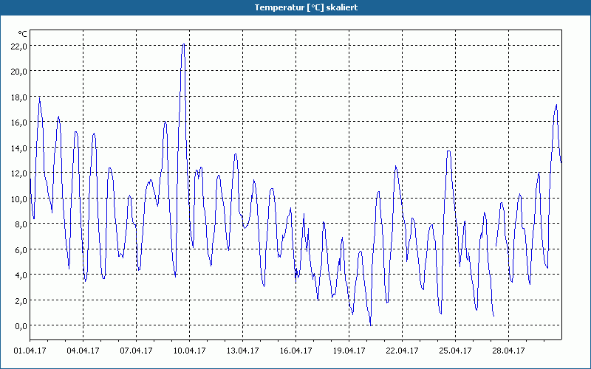Click the chart title 'Temperatur [°C] skaliert'

[x=306, y=7]
